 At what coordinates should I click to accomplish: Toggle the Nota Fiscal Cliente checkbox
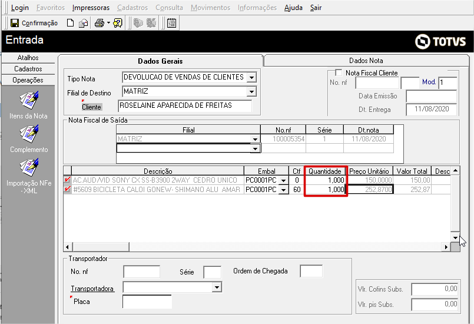339,72
